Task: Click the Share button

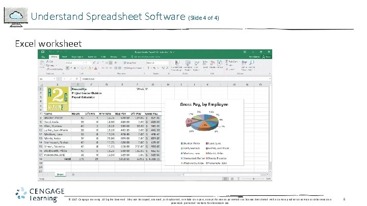Action: 267,57
